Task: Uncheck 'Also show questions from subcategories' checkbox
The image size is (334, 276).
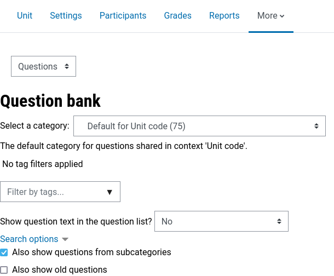Action: [4, 252]
